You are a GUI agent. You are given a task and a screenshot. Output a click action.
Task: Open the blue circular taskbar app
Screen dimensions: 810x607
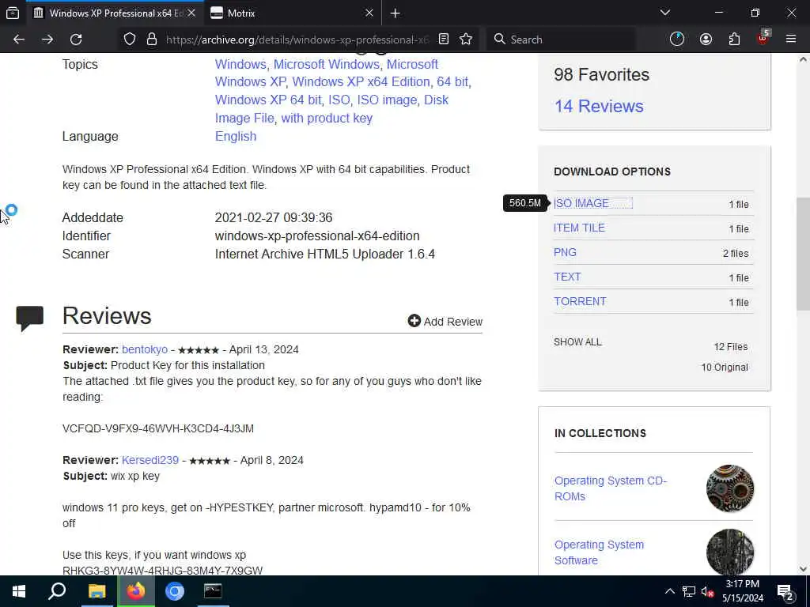[175, 591]
